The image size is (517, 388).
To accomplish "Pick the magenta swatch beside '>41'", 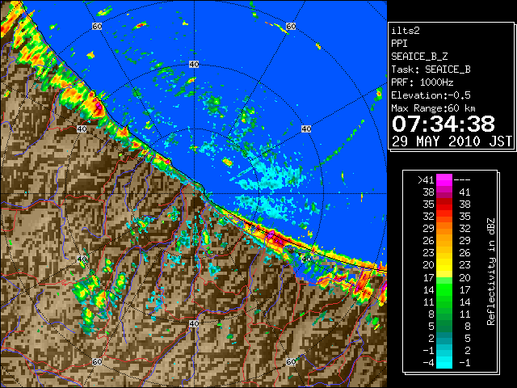I will 444,180.
